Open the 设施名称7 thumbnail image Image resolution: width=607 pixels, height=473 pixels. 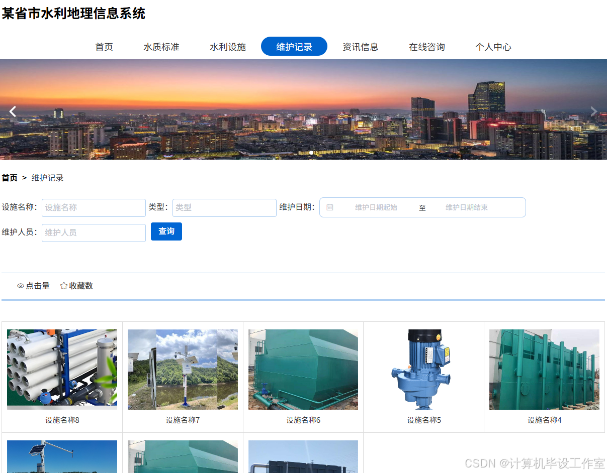(183, 370)
